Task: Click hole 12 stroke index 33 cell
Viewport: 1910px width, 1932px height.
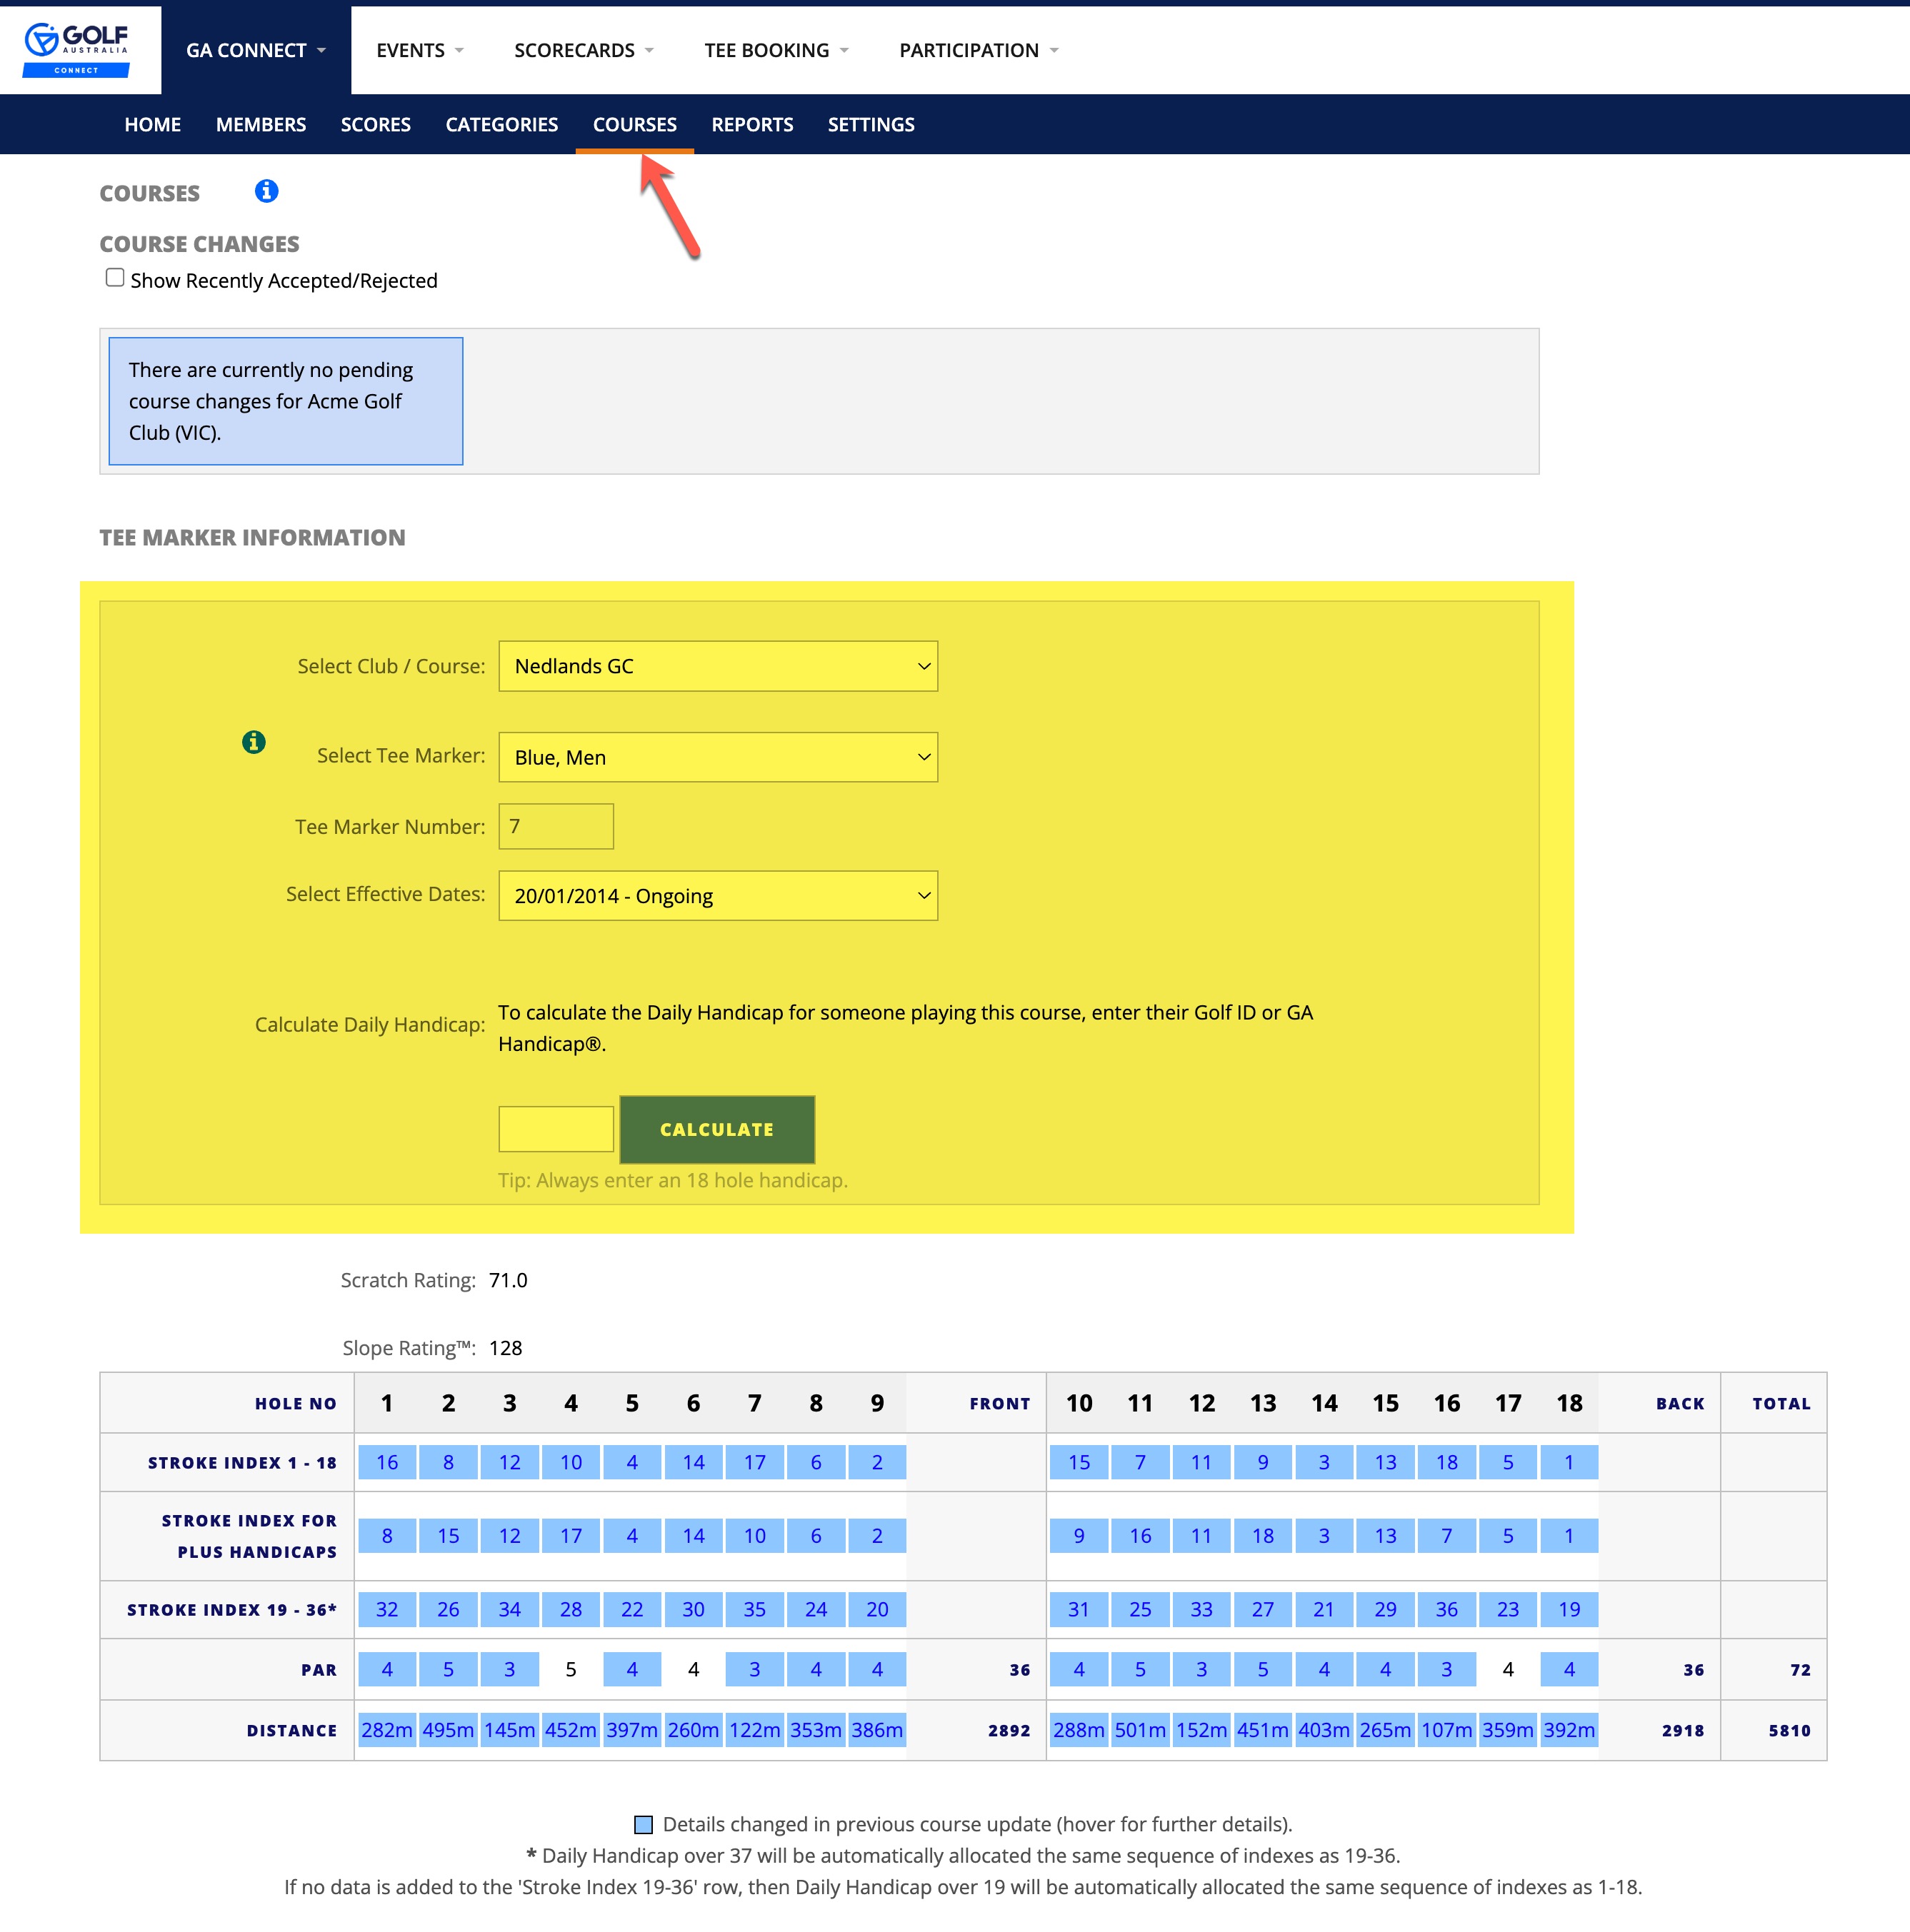Action: click(x=1201, y=1610)
